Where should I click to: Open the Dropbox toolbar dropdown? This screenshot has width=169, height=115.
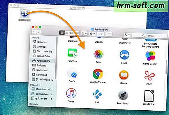[127, 35]
